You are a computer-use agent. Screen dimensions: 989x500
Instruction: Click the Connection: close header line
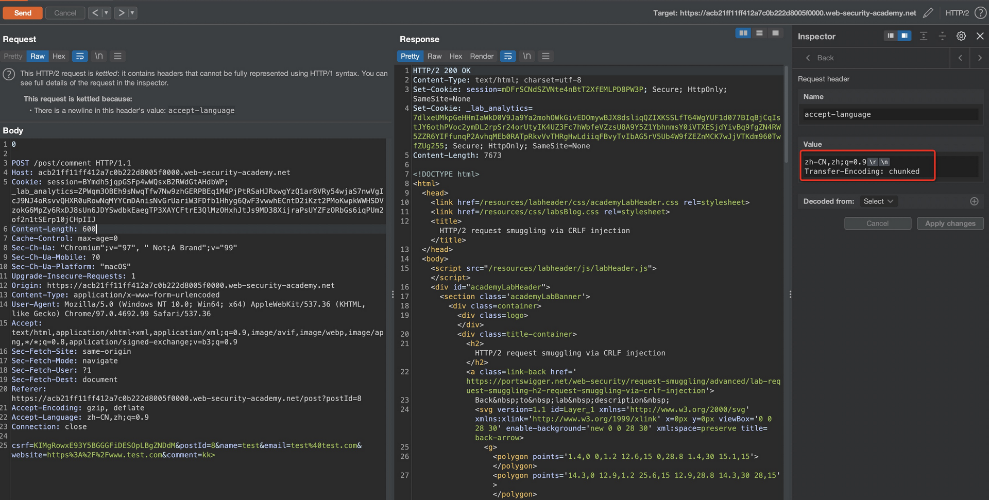[49, 427]
